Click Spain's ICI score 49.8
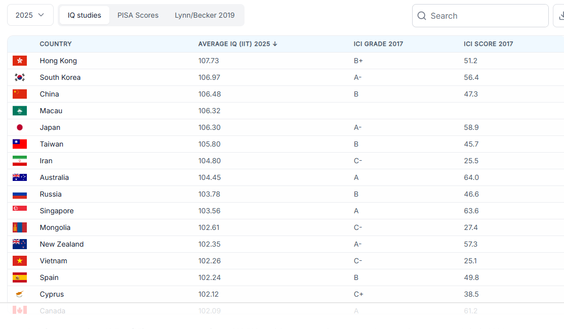 (471, 277)
